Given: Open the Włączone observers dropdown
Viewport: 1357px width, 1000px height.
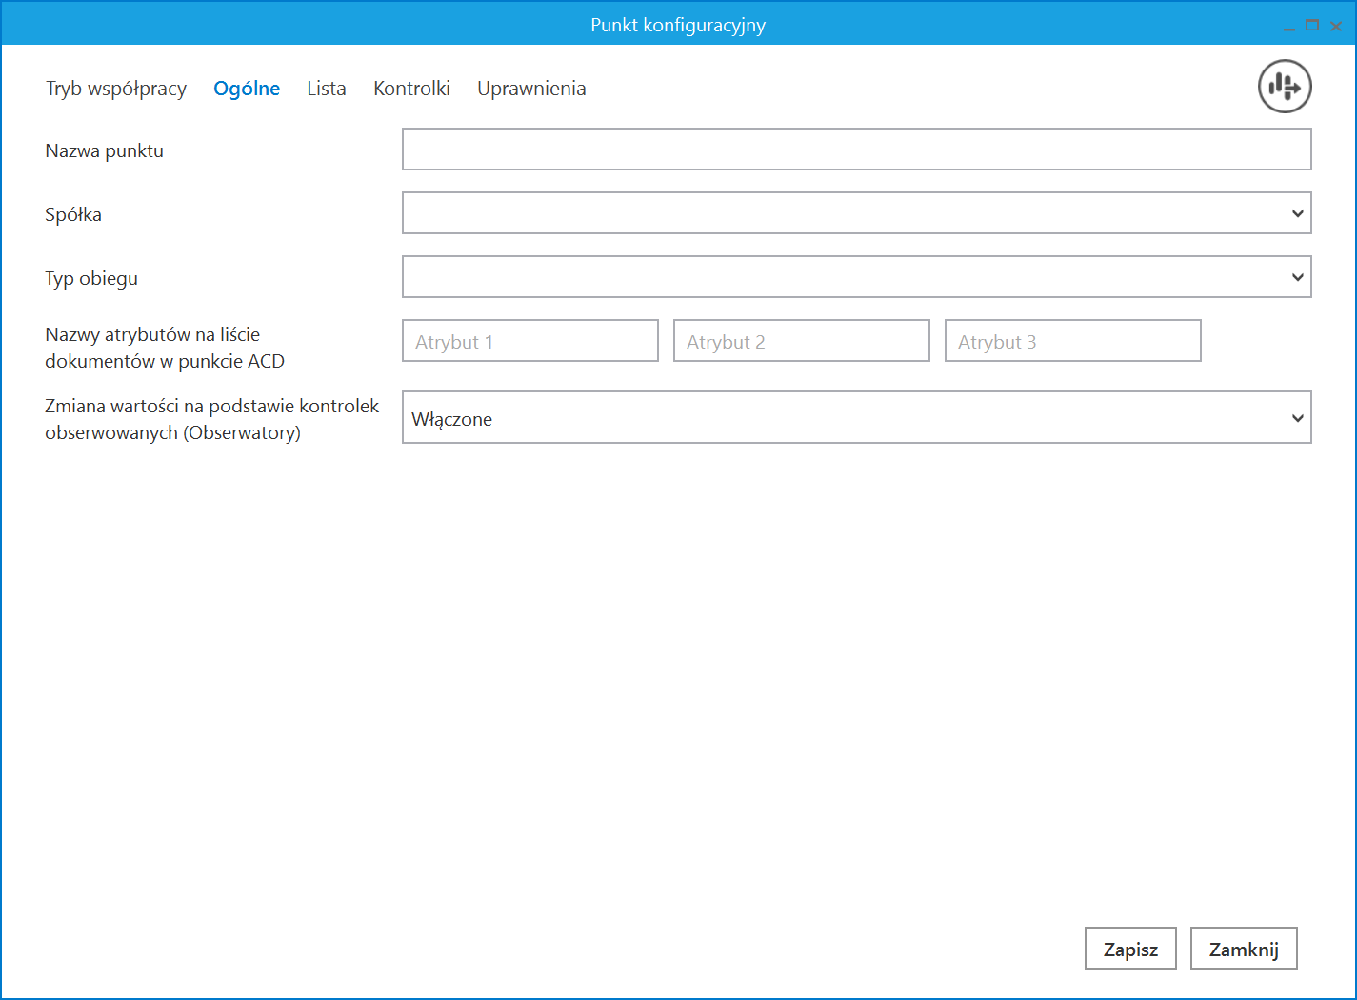Looking at the screenshot, I should 856,418.
